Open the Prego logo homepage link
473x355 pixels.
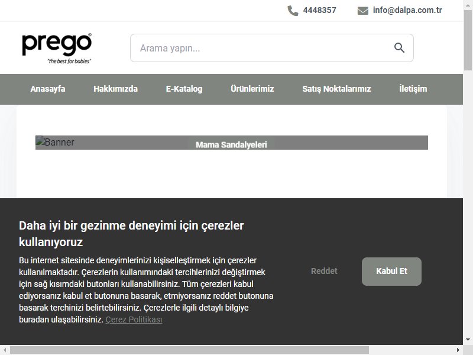(x=57, y=49)
